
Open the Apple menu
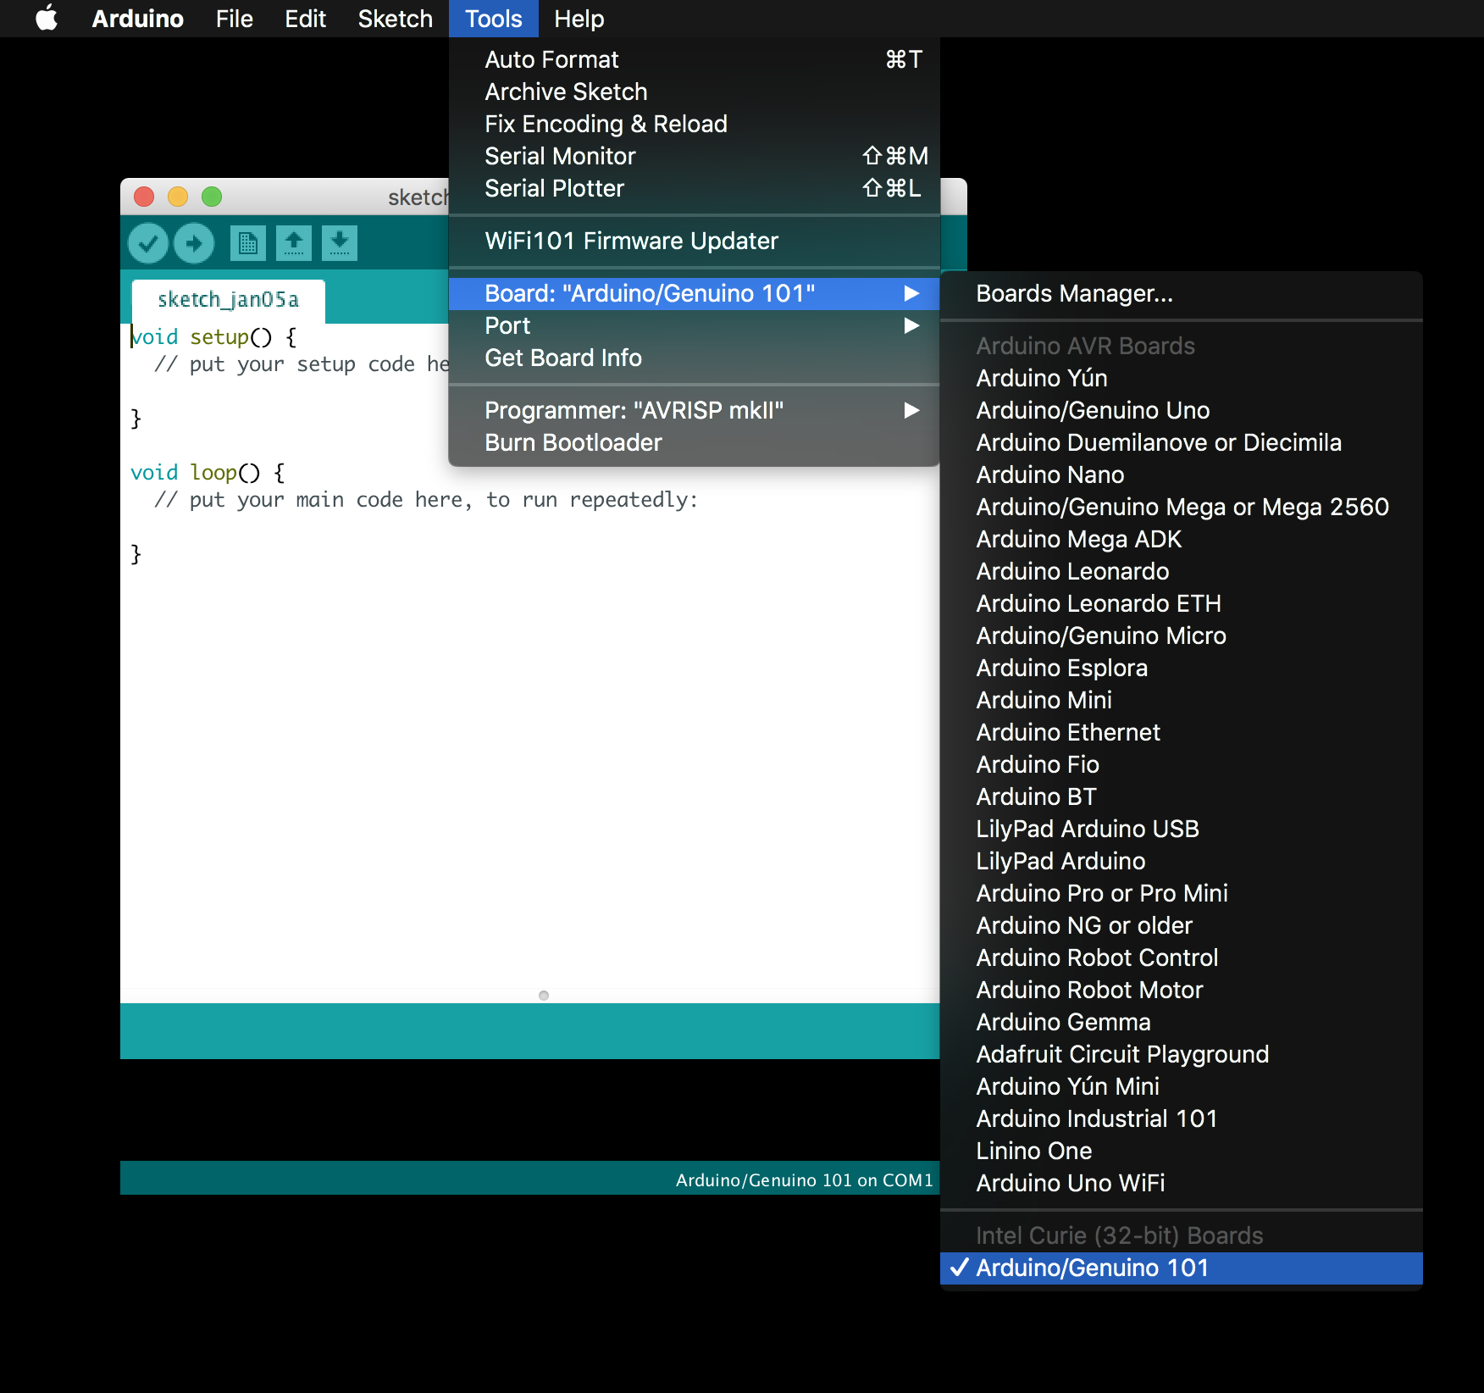[x=47, y=19]
